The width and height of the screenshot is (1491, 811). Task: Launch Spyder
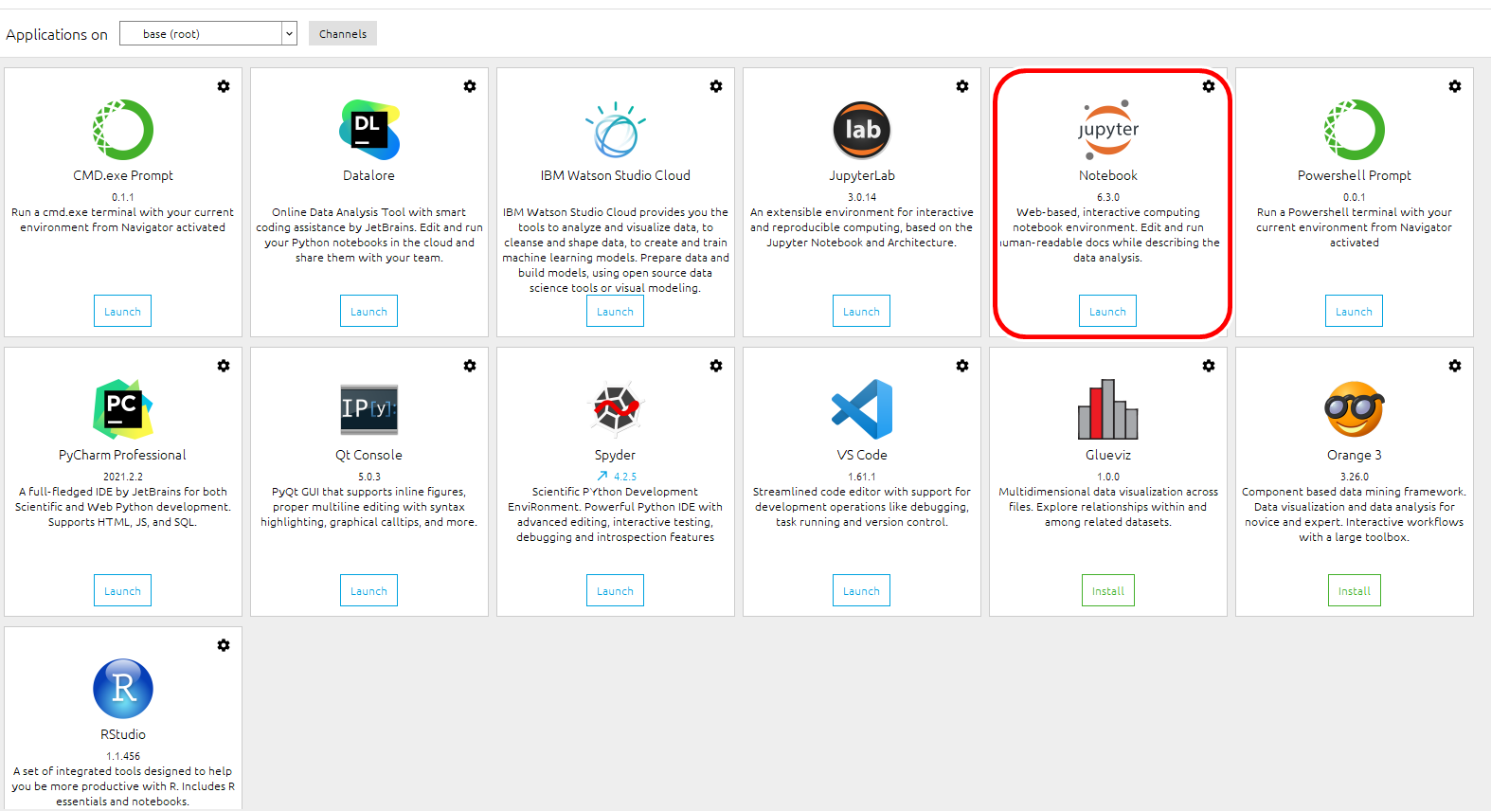pyautogui.click(x=616, y=590)
